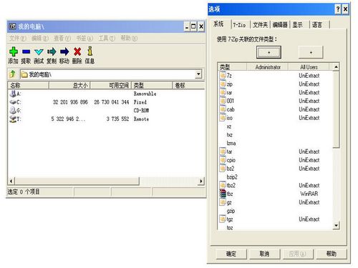The image size is (358, 268).
Task: Click the plus button above All Users column
Action: pos(311,52)
